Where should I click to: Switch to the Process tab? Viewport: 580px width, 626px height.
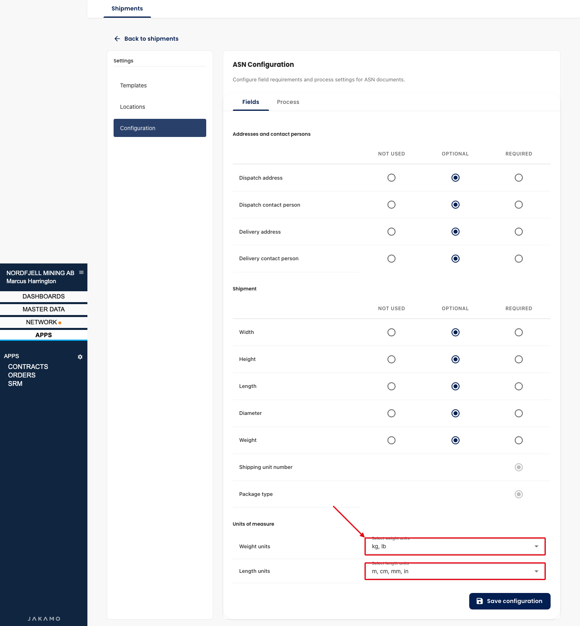[x=288, y=102]
